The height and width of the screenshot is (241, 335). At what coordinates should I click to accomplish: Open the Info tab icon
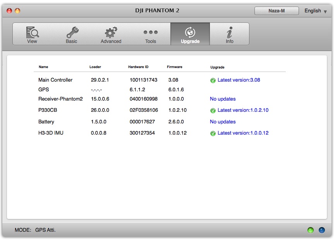point(230,32)
